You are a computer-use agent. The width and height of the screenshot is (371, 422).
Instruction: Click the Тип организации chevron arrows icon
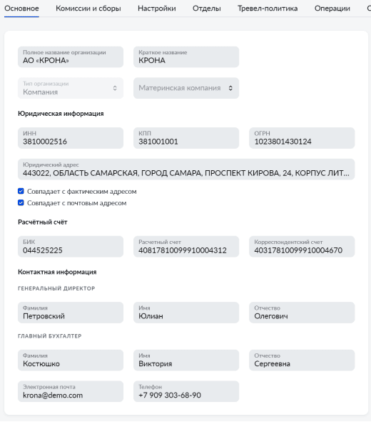tap(115, 88)
